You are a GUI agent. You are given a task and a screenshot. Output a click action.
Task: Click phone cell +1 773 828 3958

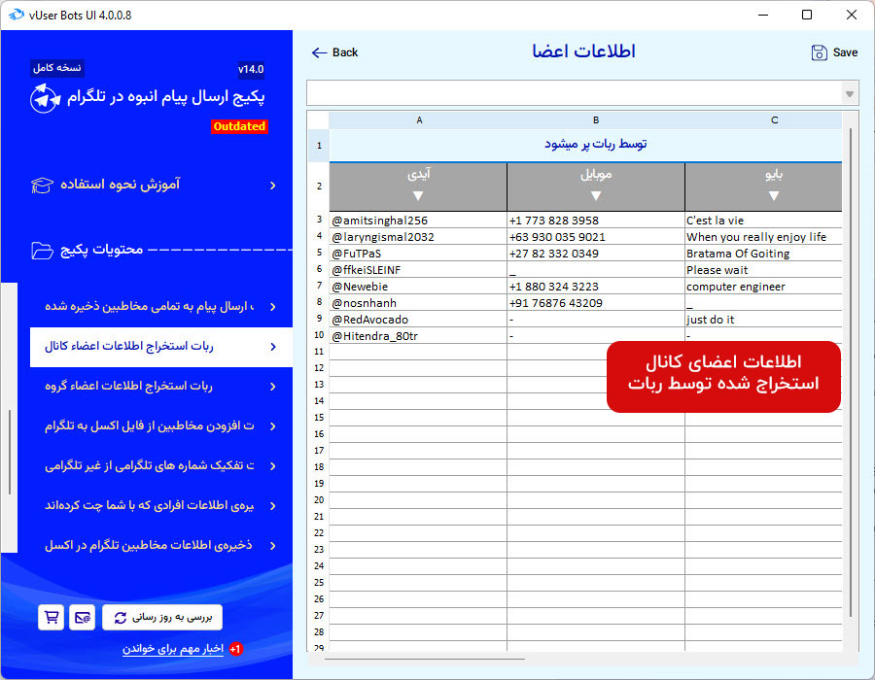point(596,221)
